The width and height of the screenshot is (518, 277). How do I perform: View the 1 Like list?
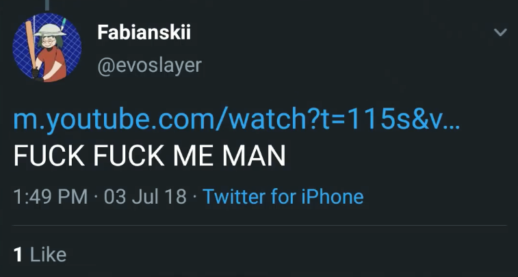(x=40, y=254)
